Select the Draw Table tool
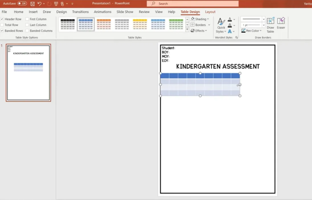Viewport: 312px width, 200px height. 270,25
